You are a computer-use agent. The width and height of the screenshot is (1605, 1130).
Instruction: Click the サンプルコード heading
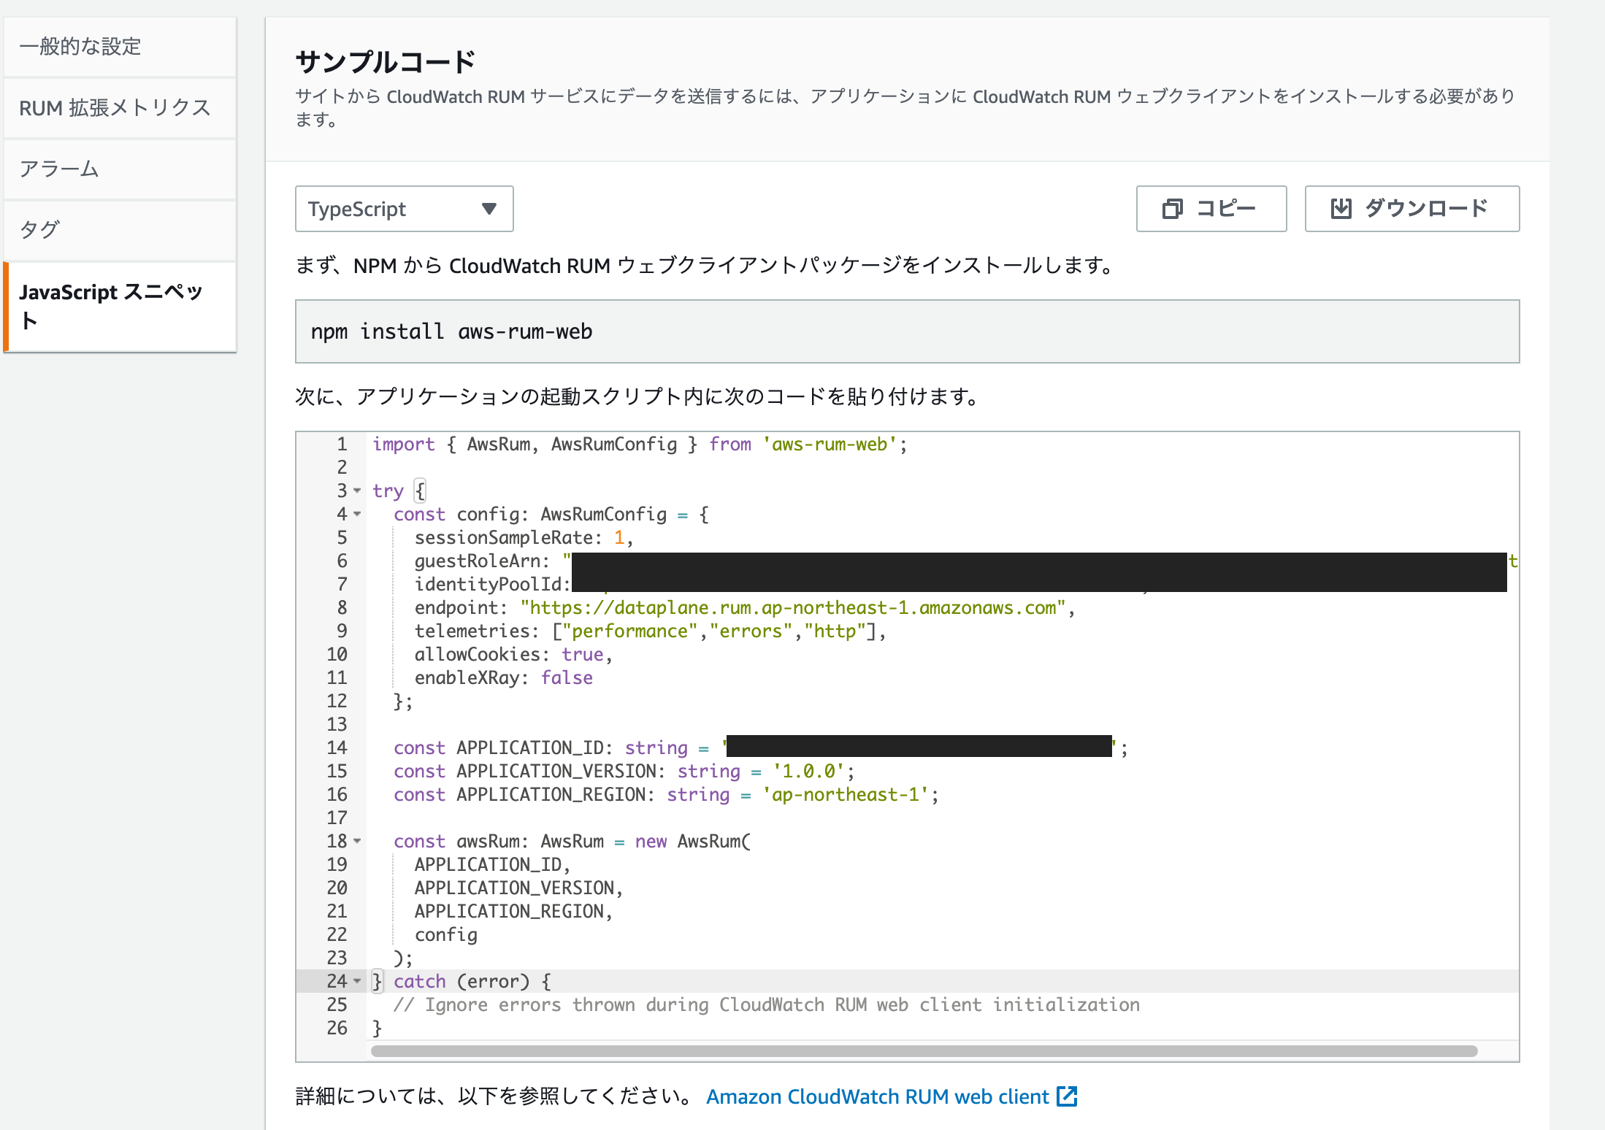coord(386,61)
